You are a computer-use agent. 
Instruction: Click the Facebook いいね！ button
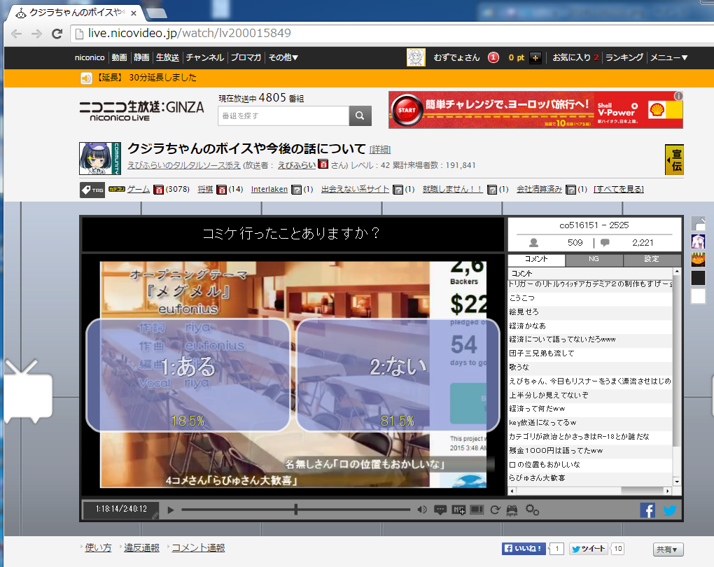click(x=524, y=549)
